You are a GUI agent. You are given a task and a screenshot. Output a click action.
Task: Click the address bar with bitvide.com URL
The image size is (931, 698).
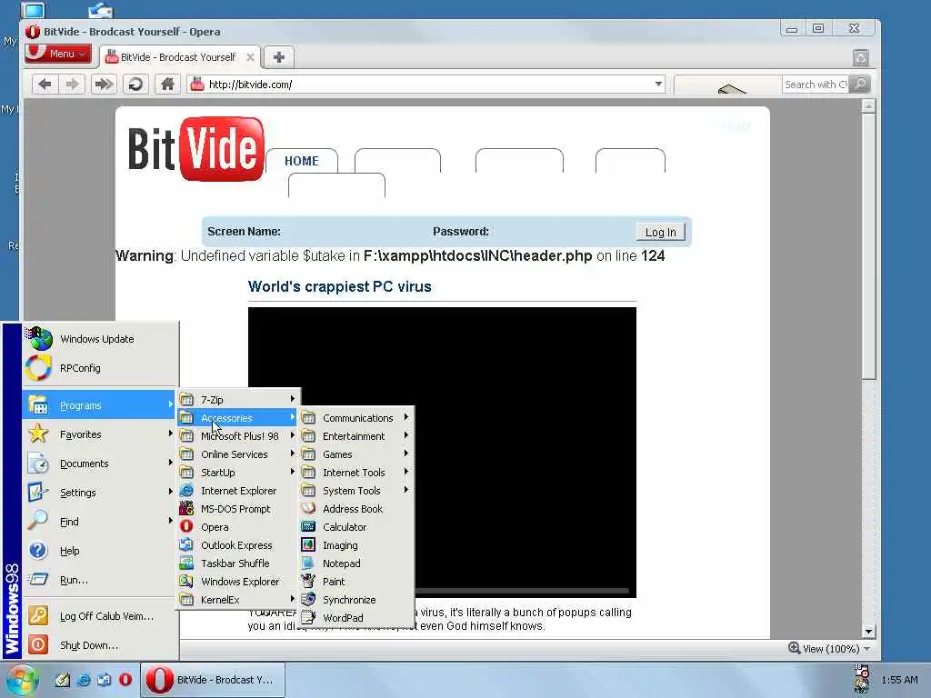click(426, 85)
